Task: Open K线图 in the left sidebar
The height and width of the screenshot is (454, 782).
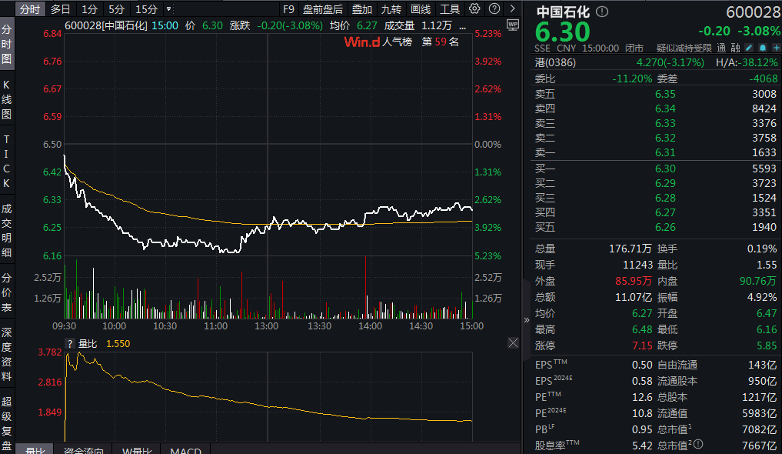Action: click(x=7, y=99)
